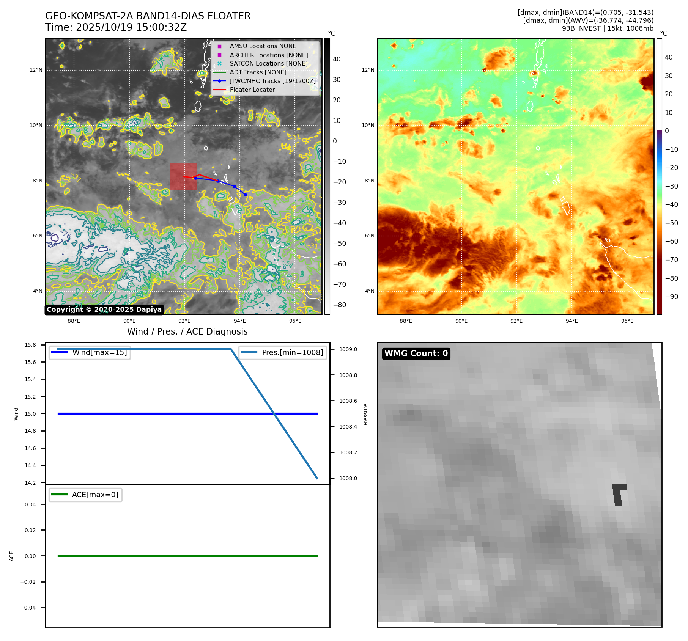Click the GEO-KOMPSAT-2A BAND14-DIAS FLOATER title

[x=148, y=16]
